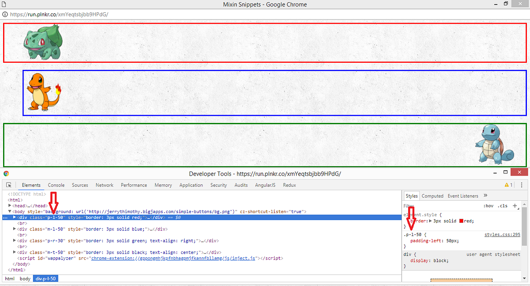Click the 'user agent stylesheet' label
Screen dimensions: 530x286
[x=493, y=255]
